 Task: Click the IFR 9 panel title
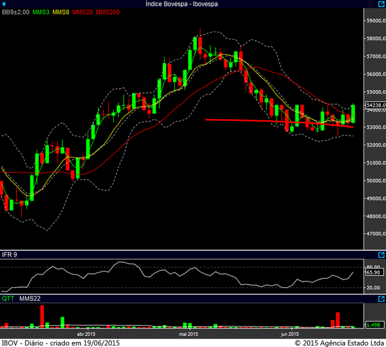[9, 256]
